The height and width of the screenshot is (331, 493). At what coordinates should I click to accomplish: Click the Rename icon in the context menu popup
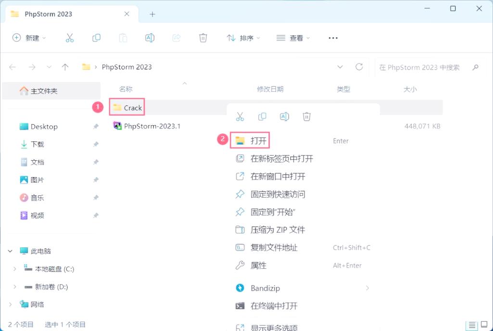tap(284, 116)
